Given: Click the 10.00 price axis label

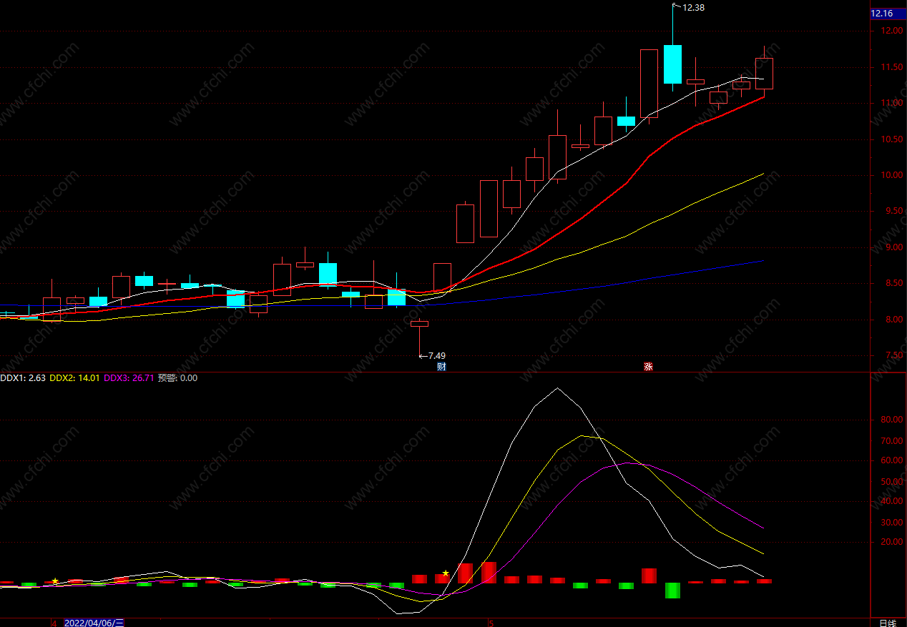Looking at the screenshot, I should click(x=891, y=175).
